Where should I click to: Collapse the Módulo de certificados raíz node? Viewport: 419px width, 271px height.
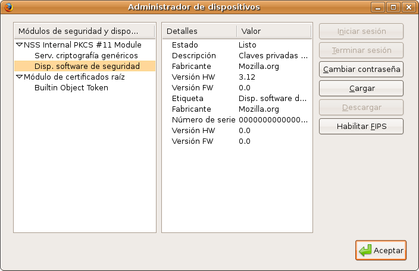[19, 77]
